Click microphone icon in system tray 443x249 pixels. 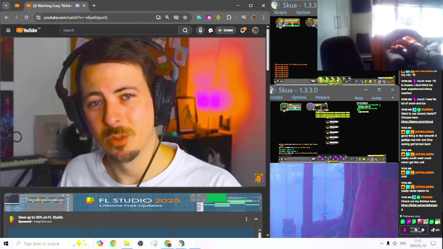388,243
